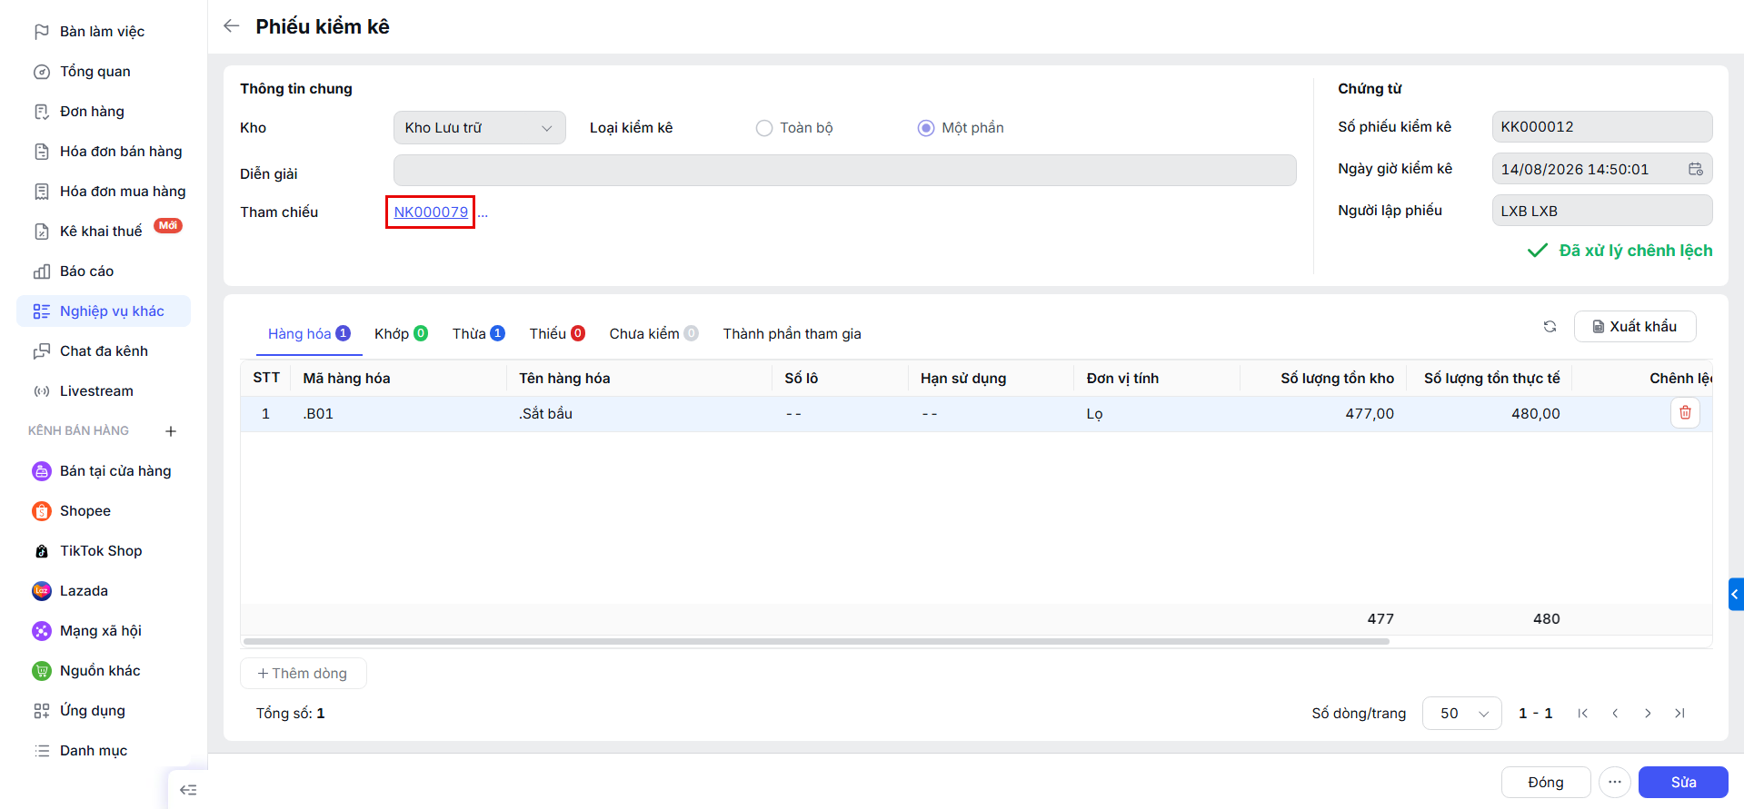The width and height of the screenshot is (1744, 809).
Task: Click the Danh mục list icon
Action: click(41, 751)
